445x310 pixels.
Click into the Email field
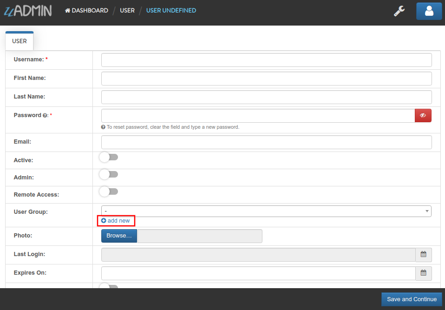(267, 142)
